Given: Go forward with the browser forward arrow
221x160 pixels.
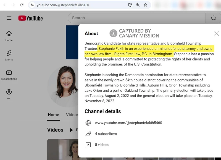Looking at the screenshot, I should click(13, 5).
